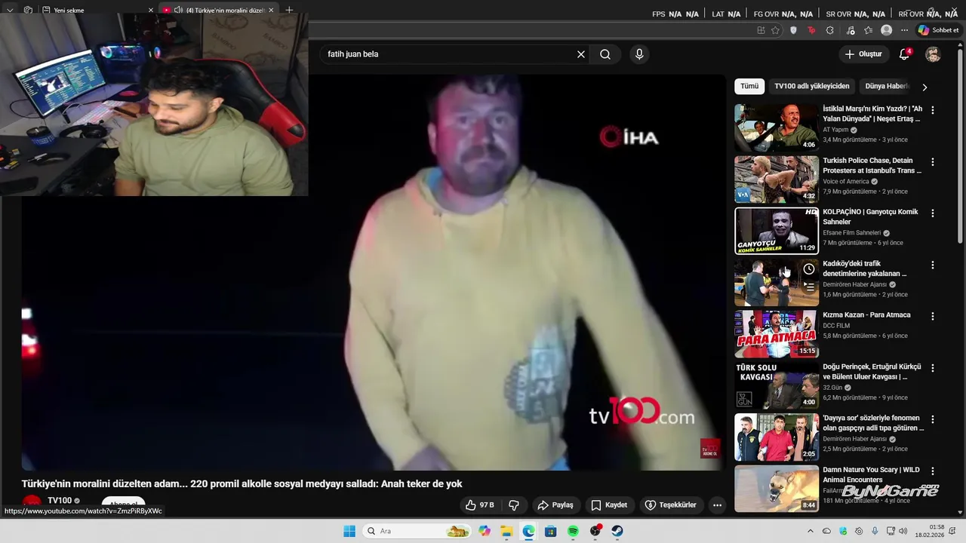The width and height of the screenshot is (966, 543).
Task: Open the Extensions puzzle icon
Action: [x=830, y=30]
